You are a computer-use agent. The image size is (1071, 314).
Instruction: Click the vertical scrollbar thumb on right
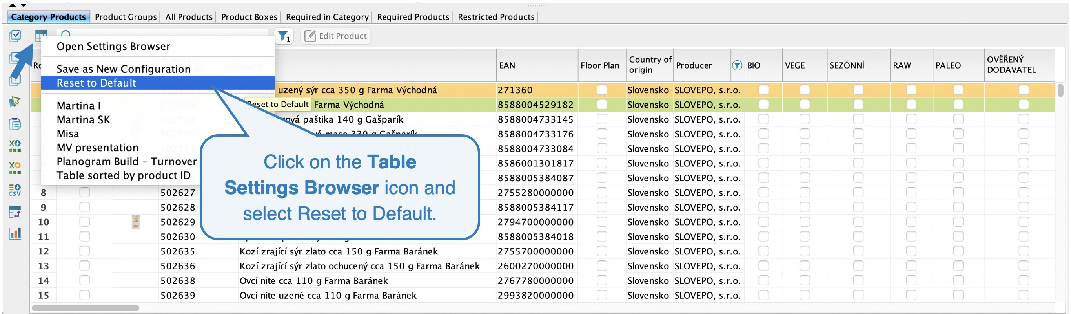[x=1061, y=90]
